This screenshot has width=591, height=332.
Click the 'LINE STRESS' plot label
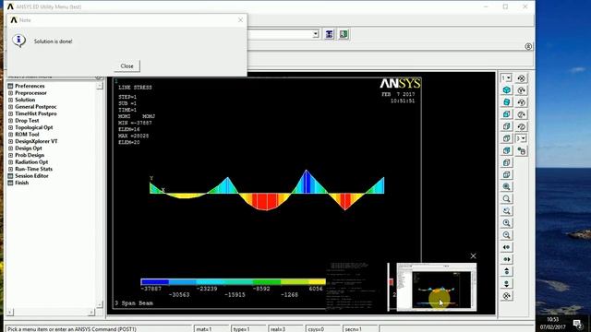pyautogui.click(x=135, y=88)
